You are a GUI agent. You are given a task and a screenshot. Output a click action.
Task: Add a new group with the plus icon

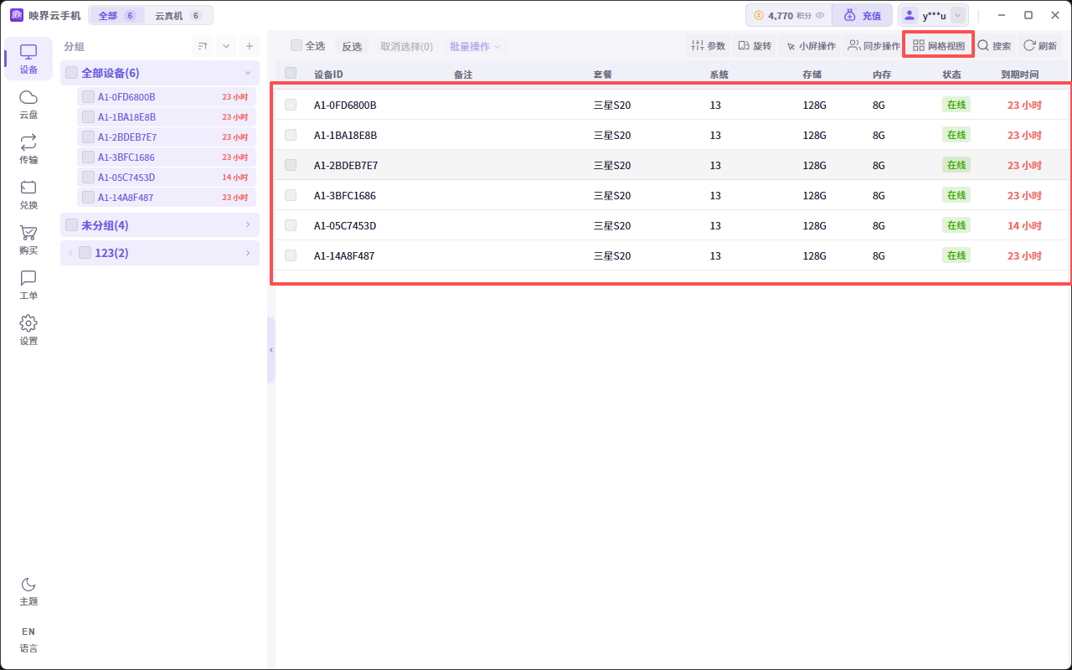tap(249, 46)
